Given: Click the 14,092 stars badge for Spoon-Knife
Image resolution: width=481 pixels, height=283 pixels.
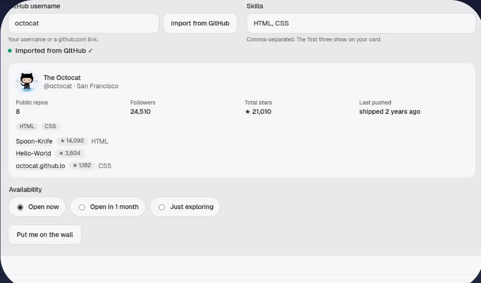Looking at the screenshot, I should click(x=72, y=141).
